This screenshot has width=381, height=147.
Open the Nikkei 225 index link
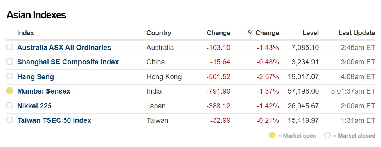pyautogui.click(x=34, y=106)
